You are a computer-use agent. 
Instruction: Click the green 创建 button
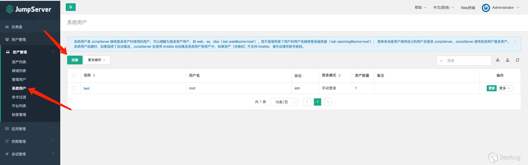pyautogui.click(x=75, y=60)
